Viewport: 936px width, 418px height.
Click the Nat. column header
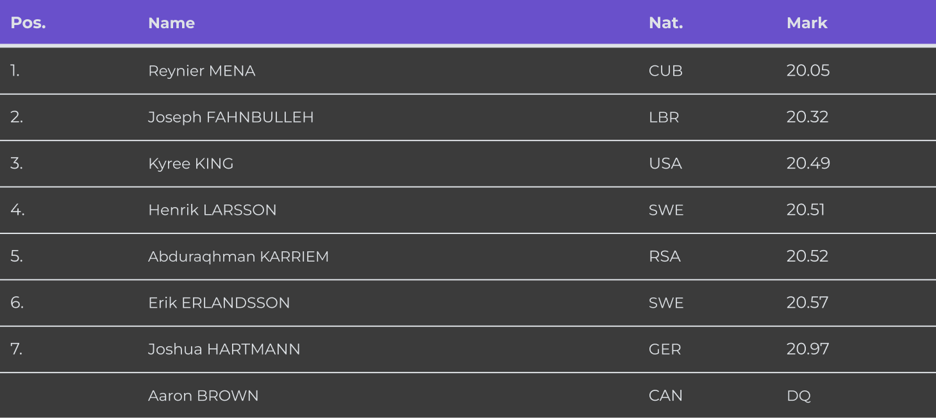pyautogui.click(x=665, y=23)
